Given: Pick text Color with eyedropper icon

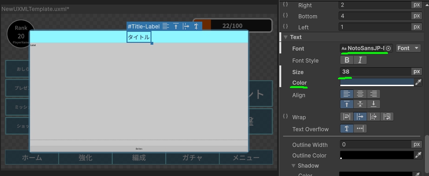Looking at the screenshot, I should click(x=418, y=82).
